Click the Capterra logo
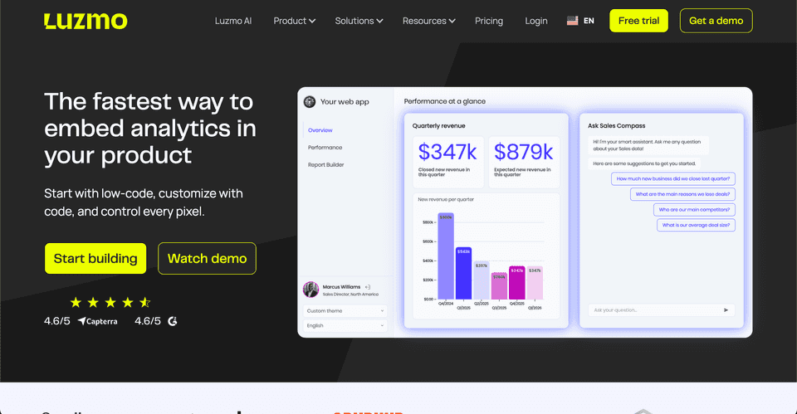Viewport: 797px width, 414px height. [x=98, y=321]
